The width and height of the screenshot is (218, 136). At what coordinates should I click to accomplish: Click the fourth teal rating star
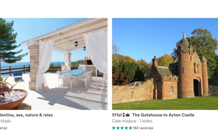pos(126,128)
